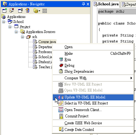The width and height of the screenshot is (136, 135).
Task: Click the 'public class Scho' code line
Action: coord(117,23)
